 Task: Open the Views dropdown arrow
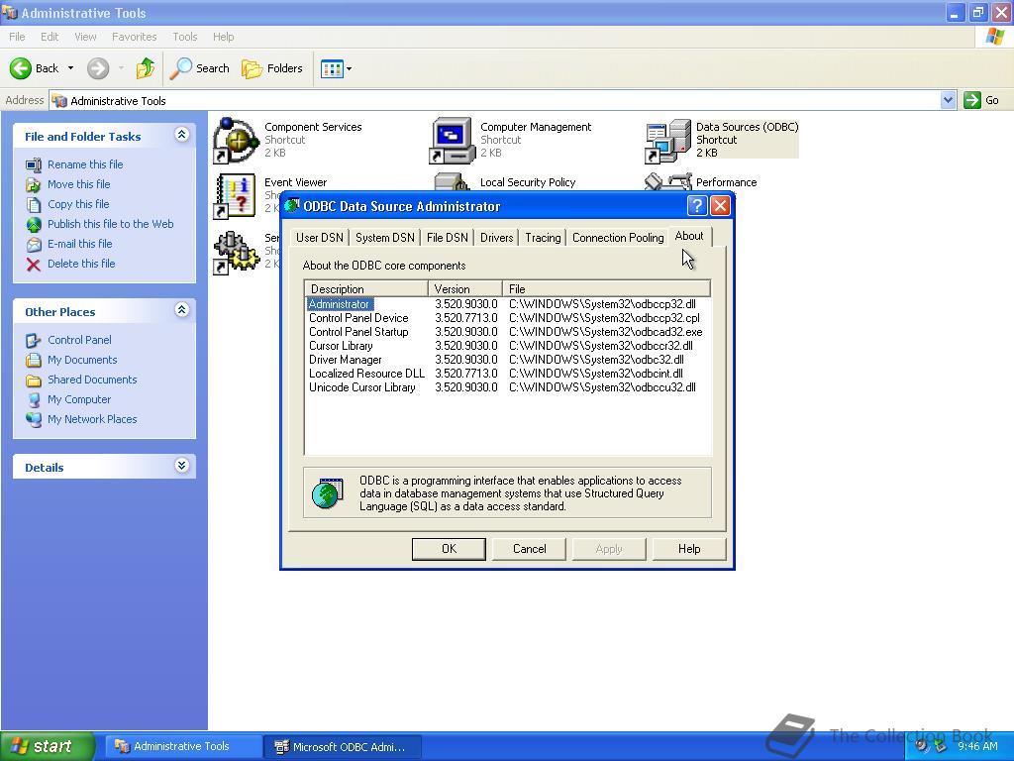click(x=350, y=68)
